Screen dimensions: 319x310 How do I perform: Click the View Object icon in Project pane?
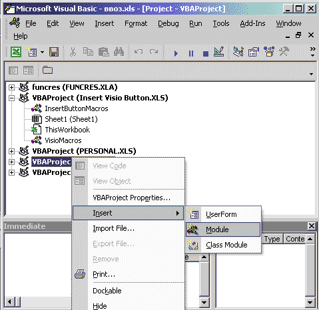pos(29,71)
